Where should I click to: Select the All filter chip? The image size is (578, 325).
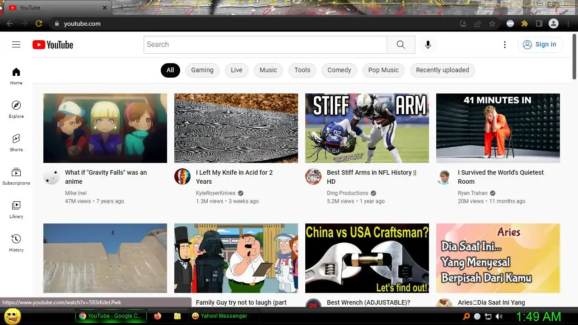tap(170, 70)
